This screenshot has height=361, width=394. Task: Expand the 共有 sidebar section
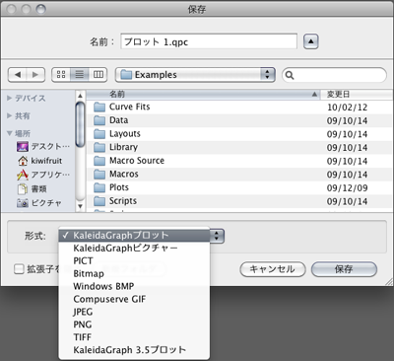(x=10, y=115)
